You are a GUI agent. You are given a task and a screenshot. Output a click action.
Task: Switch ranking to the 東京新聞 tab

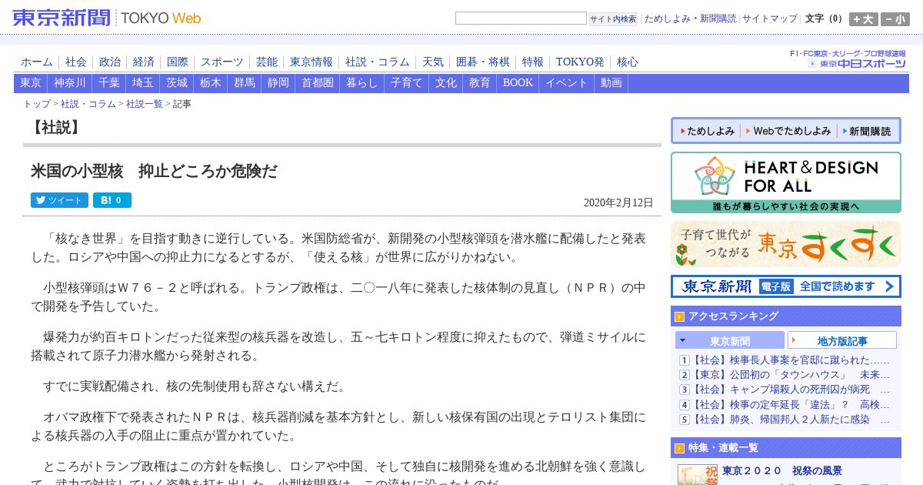coord(730,341)
